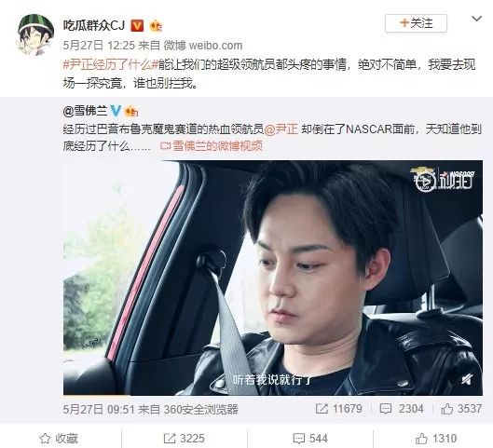Play the embedded car video
The image size is (493, 448).
(273, 278)
